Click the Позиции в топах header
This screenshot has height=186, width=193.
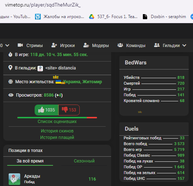pyautogui.click(x=26, y=151)
